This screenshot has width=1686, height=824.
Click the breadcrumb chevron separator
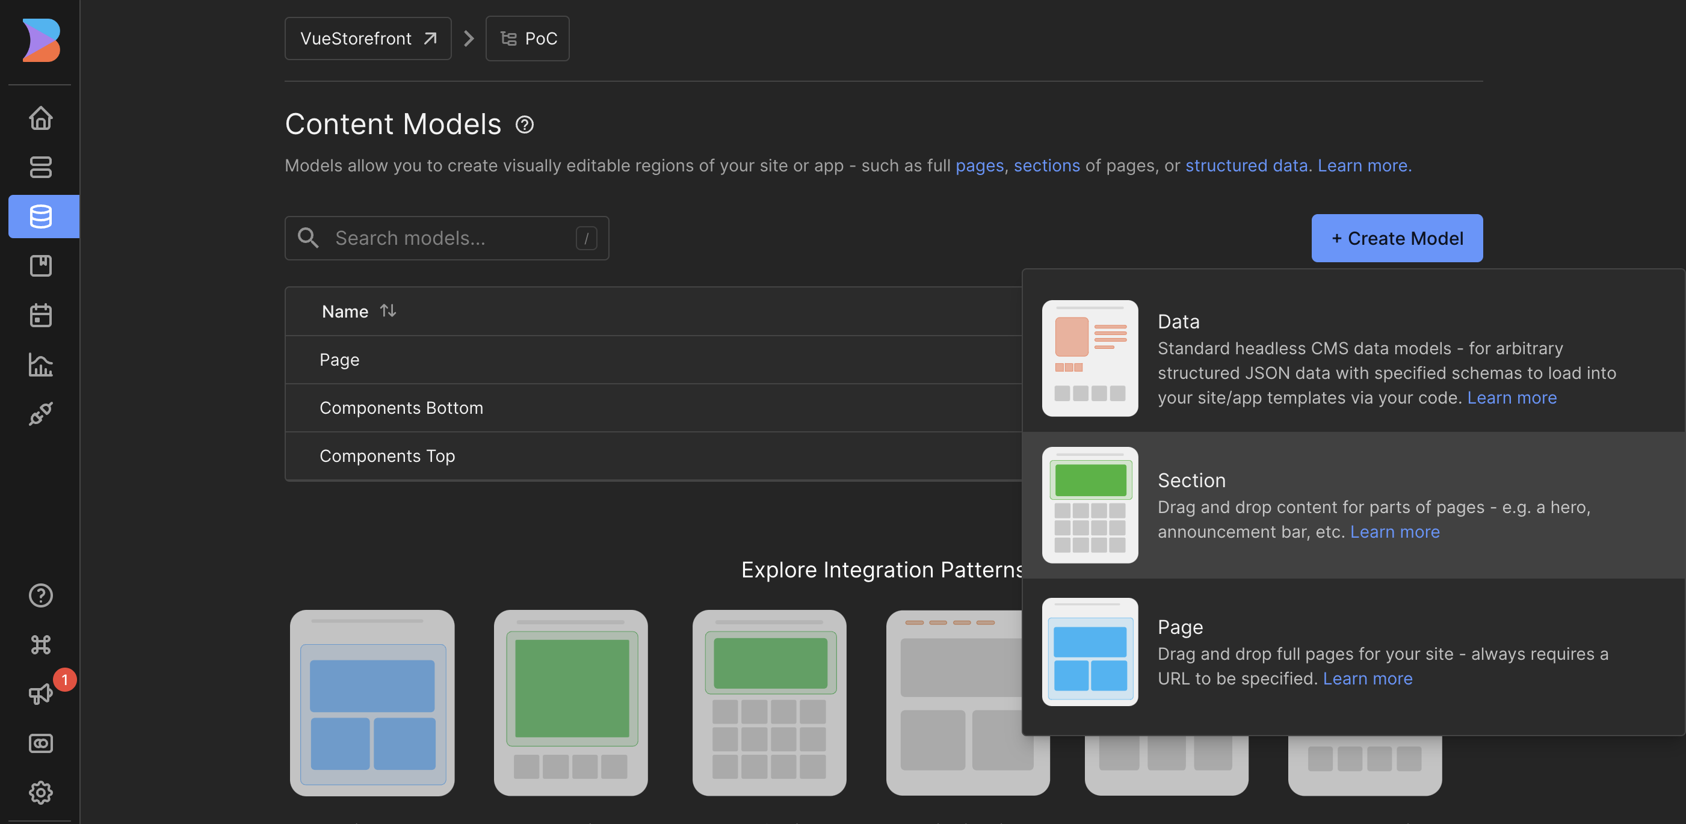tap(469, 38)
